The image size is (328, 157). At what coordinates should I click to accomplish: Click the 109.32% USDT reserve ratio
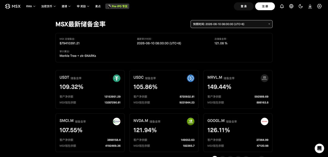71,87
